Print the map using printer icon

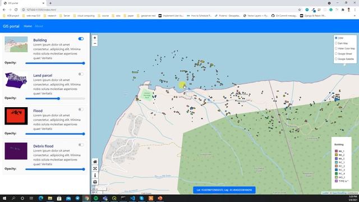tap(95, 182)
